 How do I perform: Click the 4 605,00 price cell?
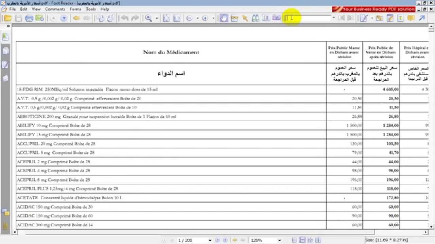click(381, 89)
